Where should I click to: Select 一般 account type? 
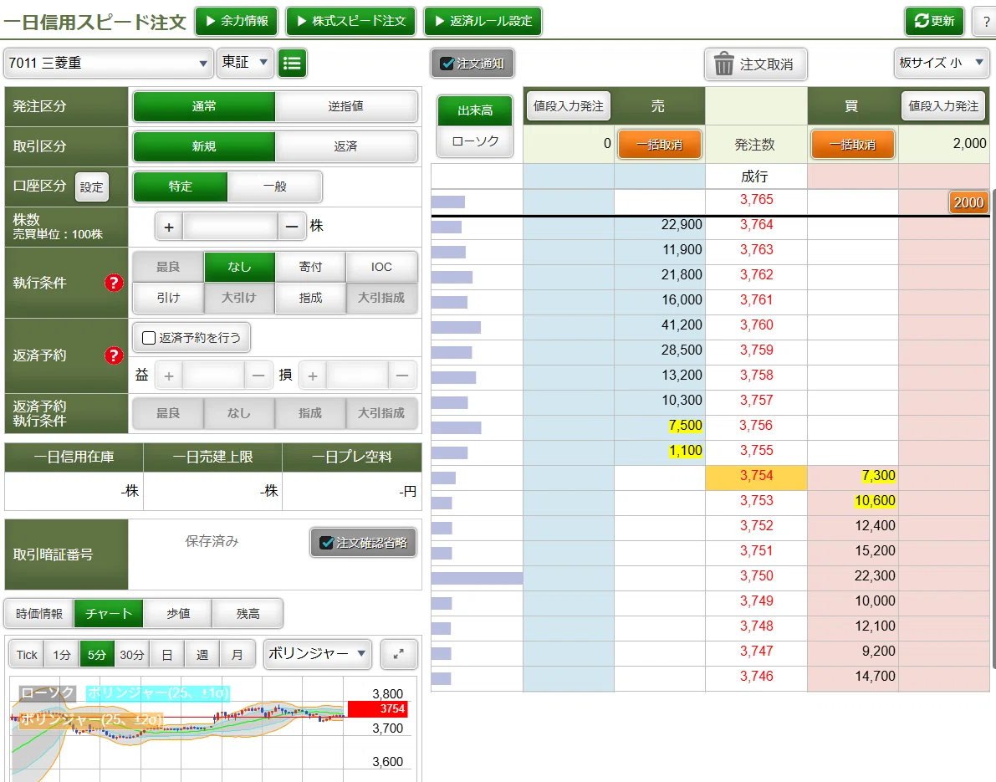pyautogui.click(x=275, y=187)
